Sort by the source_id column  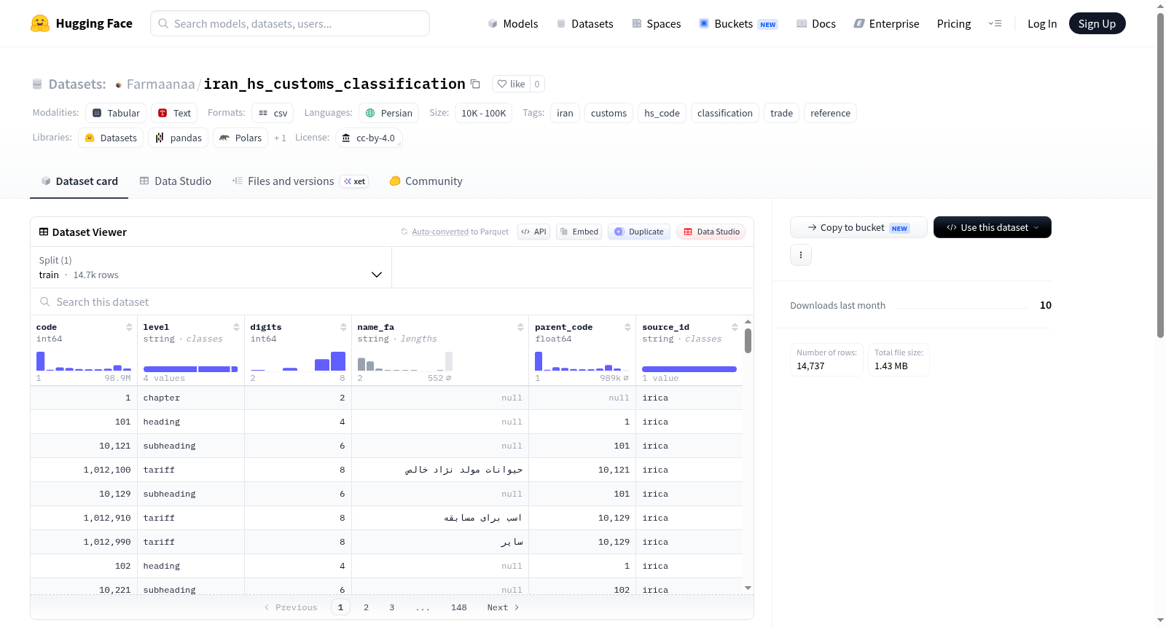(x=735, y=327)
